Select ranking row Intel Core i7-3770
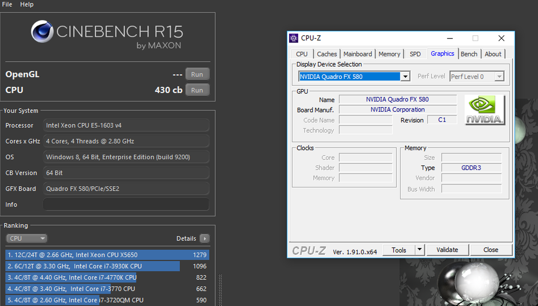The width and height of the screenshot is (538, 306). pyautogui.click(x=107, y=289)
